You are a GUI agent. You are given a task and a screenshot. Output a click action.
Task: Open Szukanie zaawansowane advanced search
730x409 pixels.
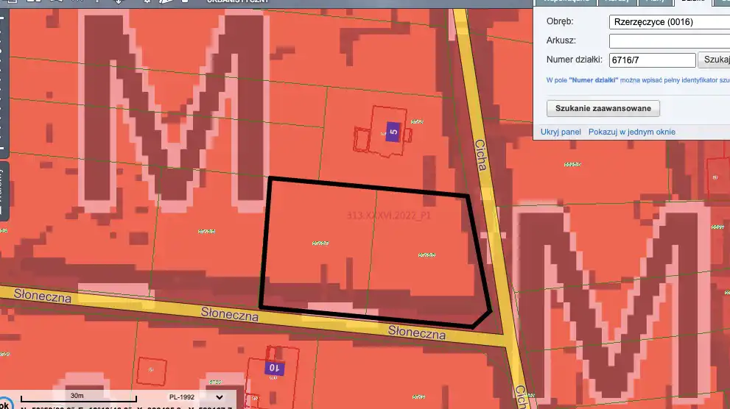pyautogui.click(x=603, y=109)
